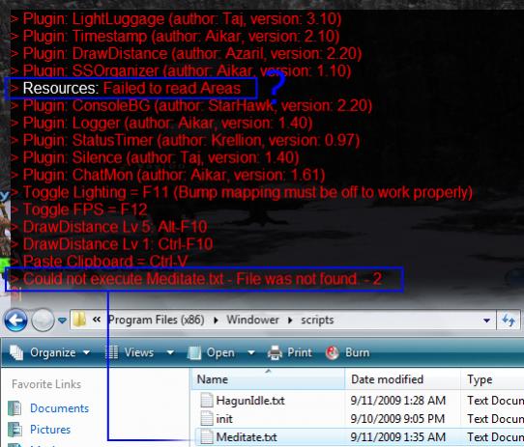
Task: Expand the address bar history dropdown
Action: point(486,321)
